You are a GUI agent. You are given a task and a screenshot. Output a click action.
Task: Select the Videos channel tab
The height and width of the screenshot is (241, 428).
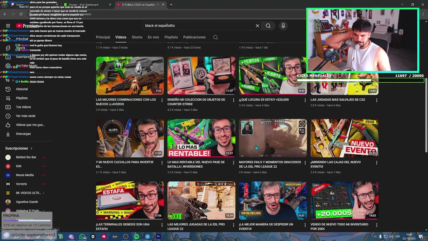coord(121,37)
